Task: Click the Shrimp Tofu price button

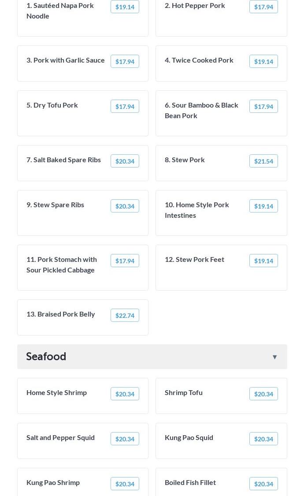Action: point(263,394)
